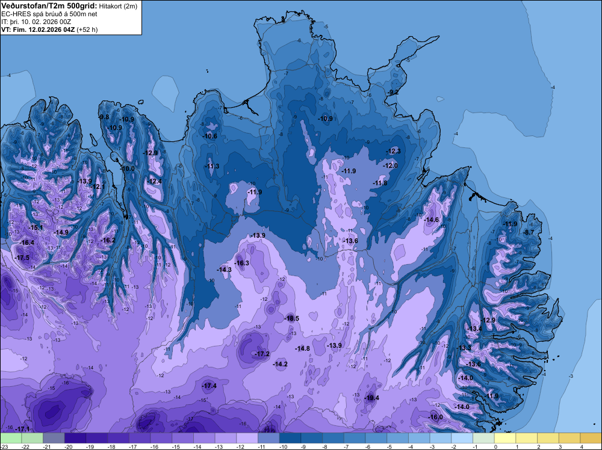Click the dark purple -20 legend swatch
The image size is (602, 450).
75,438
